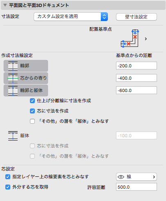
Task: Toggle the 輪郭と躯体 dimension icon button
Action: tap(26, 90)
